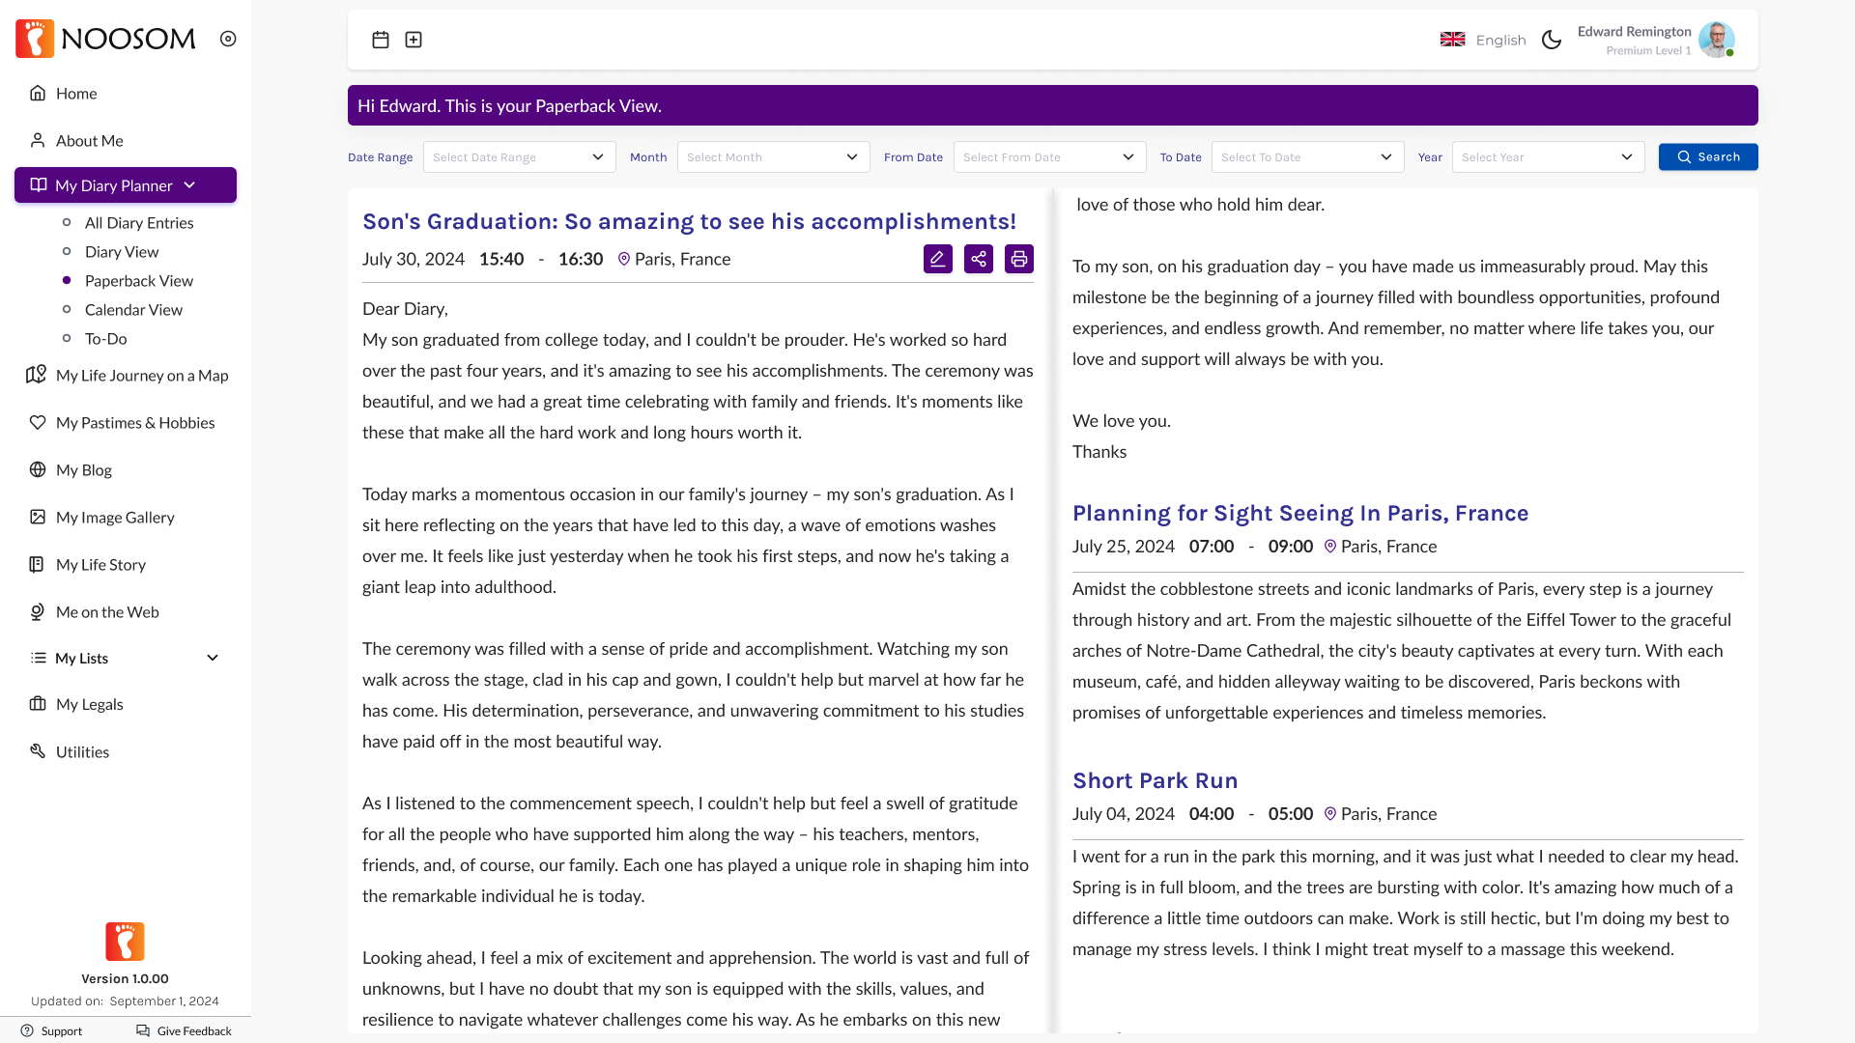Open My Image Gallery

[114, 518]
